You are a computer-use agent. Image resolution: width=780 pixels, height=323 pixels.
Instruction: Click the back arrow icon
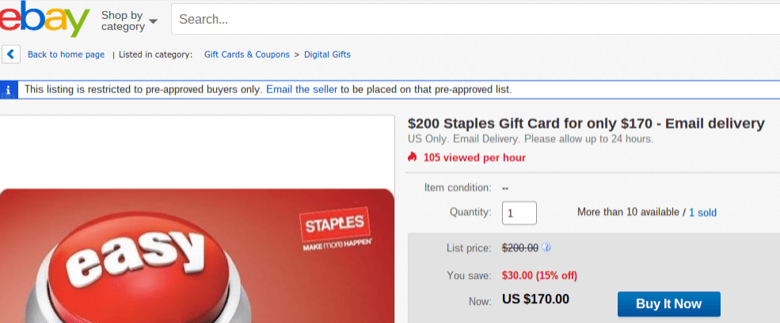click(x=11, y=54)
